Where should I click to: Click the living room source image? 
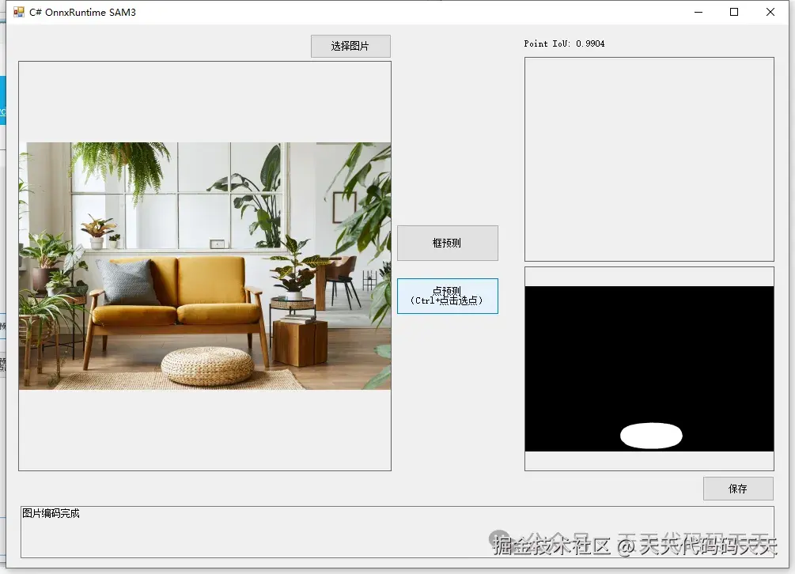click(x=205, y=266)
